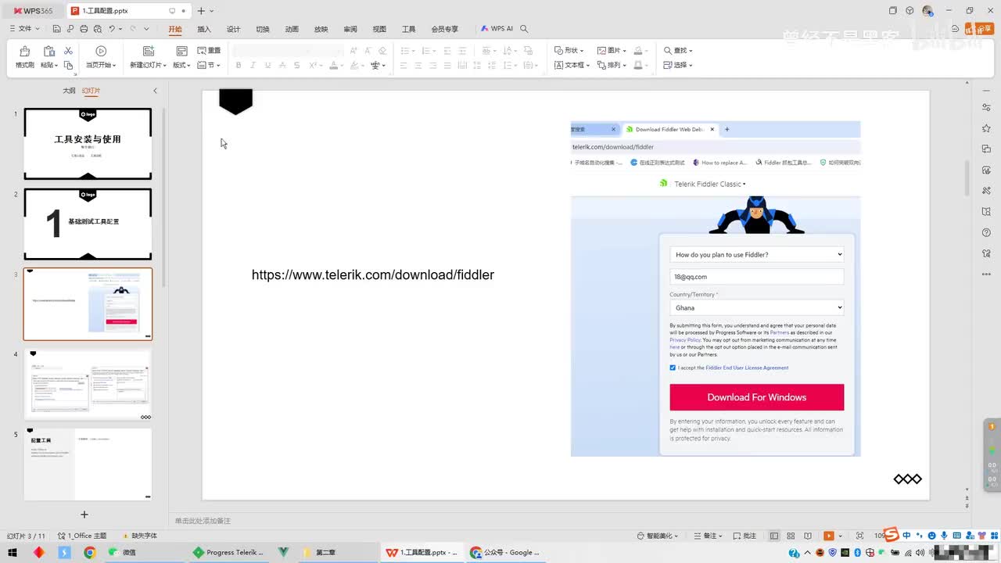Open the 智能美化 dropdown in status bar
The width and height of the screenshot is (1001, 563).
point(658,536)
